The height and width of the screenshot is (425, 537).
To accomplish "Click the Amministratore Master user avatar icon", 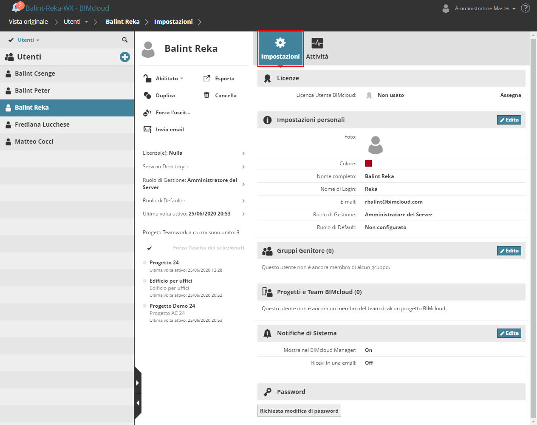I will (x=446, y=8).
